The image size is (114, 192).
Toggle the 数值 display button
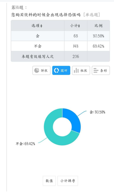(x=49, y=181)
